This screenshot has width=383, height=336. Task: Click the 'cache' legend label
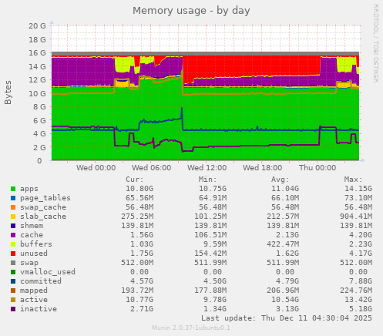[x=32, y=235]
